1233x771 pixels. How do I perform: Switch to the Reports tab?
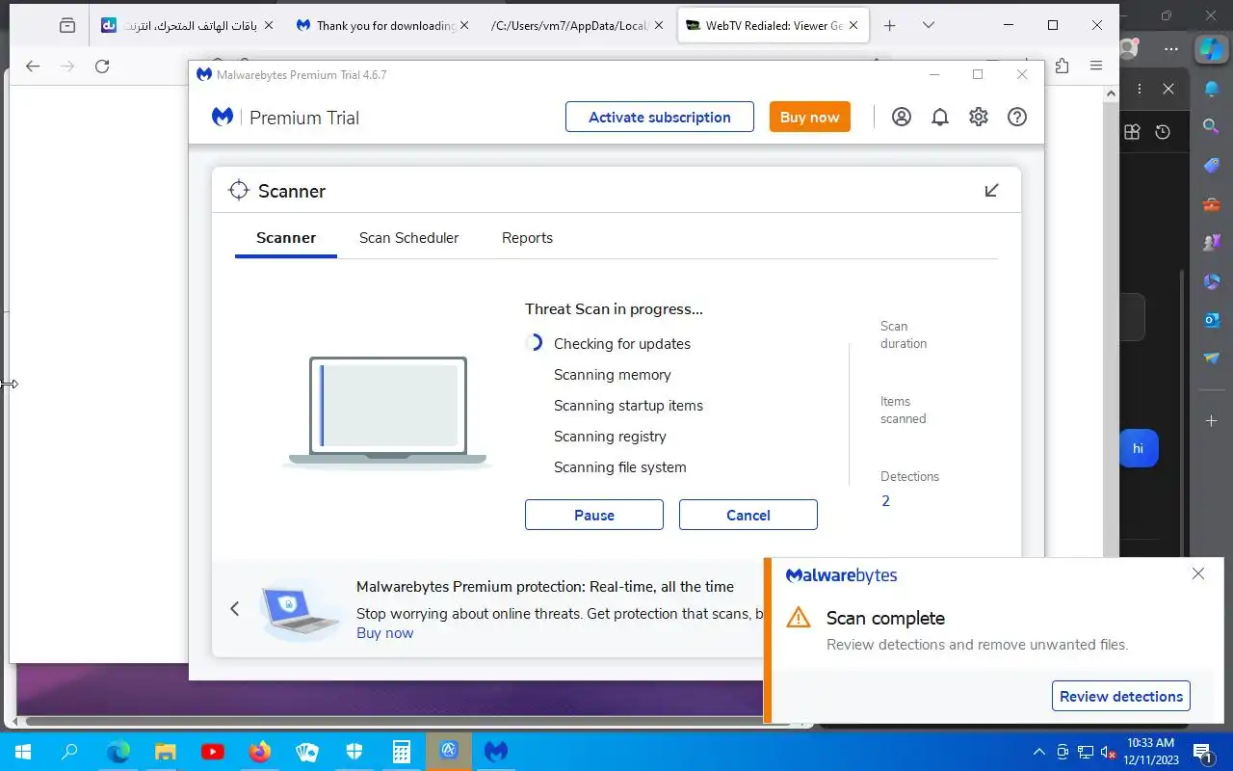click(527, 238)
